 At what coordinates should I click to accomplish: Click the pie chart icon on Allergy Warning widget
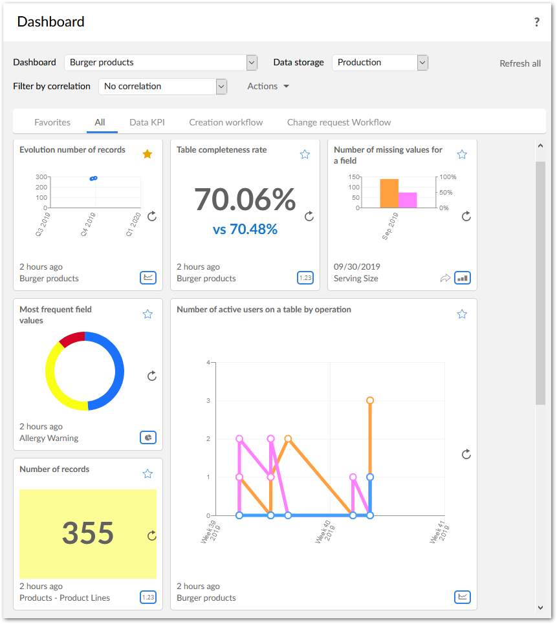point(147,437)
